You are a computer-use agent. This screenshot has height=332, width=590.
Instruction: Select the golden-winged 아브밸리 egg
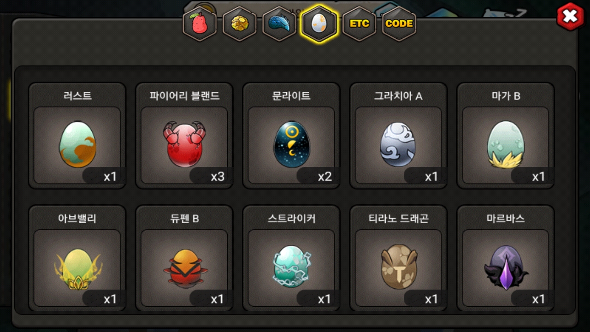(x=77, y=267)
